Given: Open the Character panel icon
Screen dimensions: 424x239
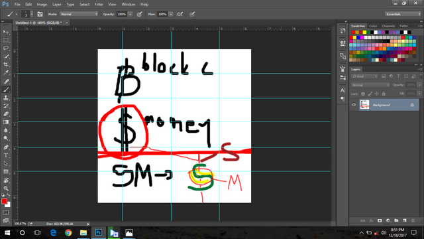Looking at the screenshot, I should click(343, 90).
